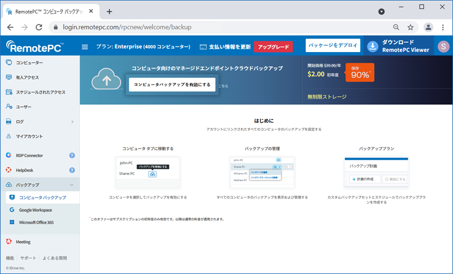
Task: Click コンピュータバックアップを有効にする button
Action: pos(172,84)
